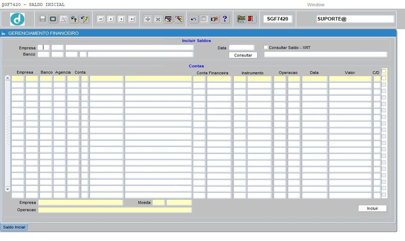The height and width of the screenshot is (241, 405).
Task: Click the 'Contas' section heading
Action: click(196, 66)
